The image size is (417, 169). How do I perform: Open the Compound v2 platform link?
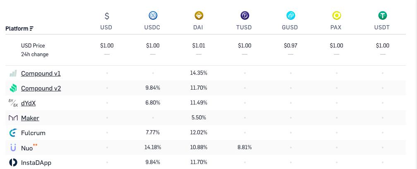[x=41, y=88]
